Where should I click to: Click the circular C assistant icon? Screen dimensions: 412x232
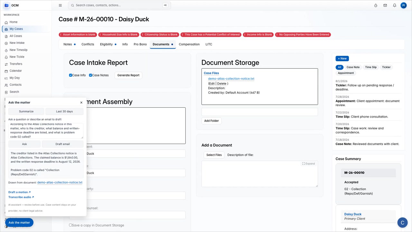point(403,223)
